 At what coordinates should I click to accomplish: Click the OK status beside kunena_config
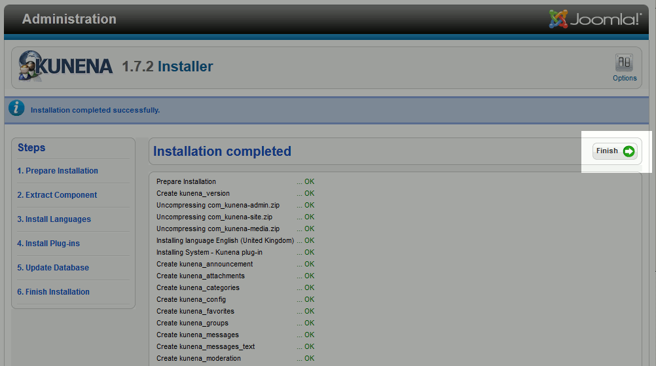[309, 299]
